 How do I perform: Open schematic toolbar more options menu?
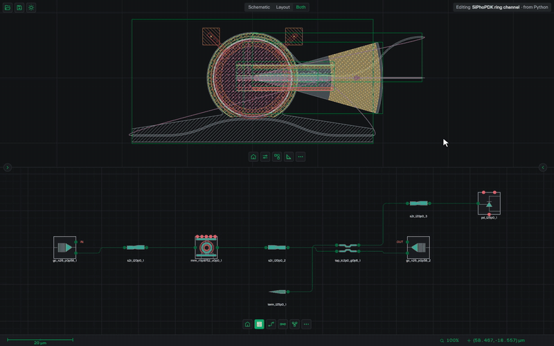[x=306, y=324]
